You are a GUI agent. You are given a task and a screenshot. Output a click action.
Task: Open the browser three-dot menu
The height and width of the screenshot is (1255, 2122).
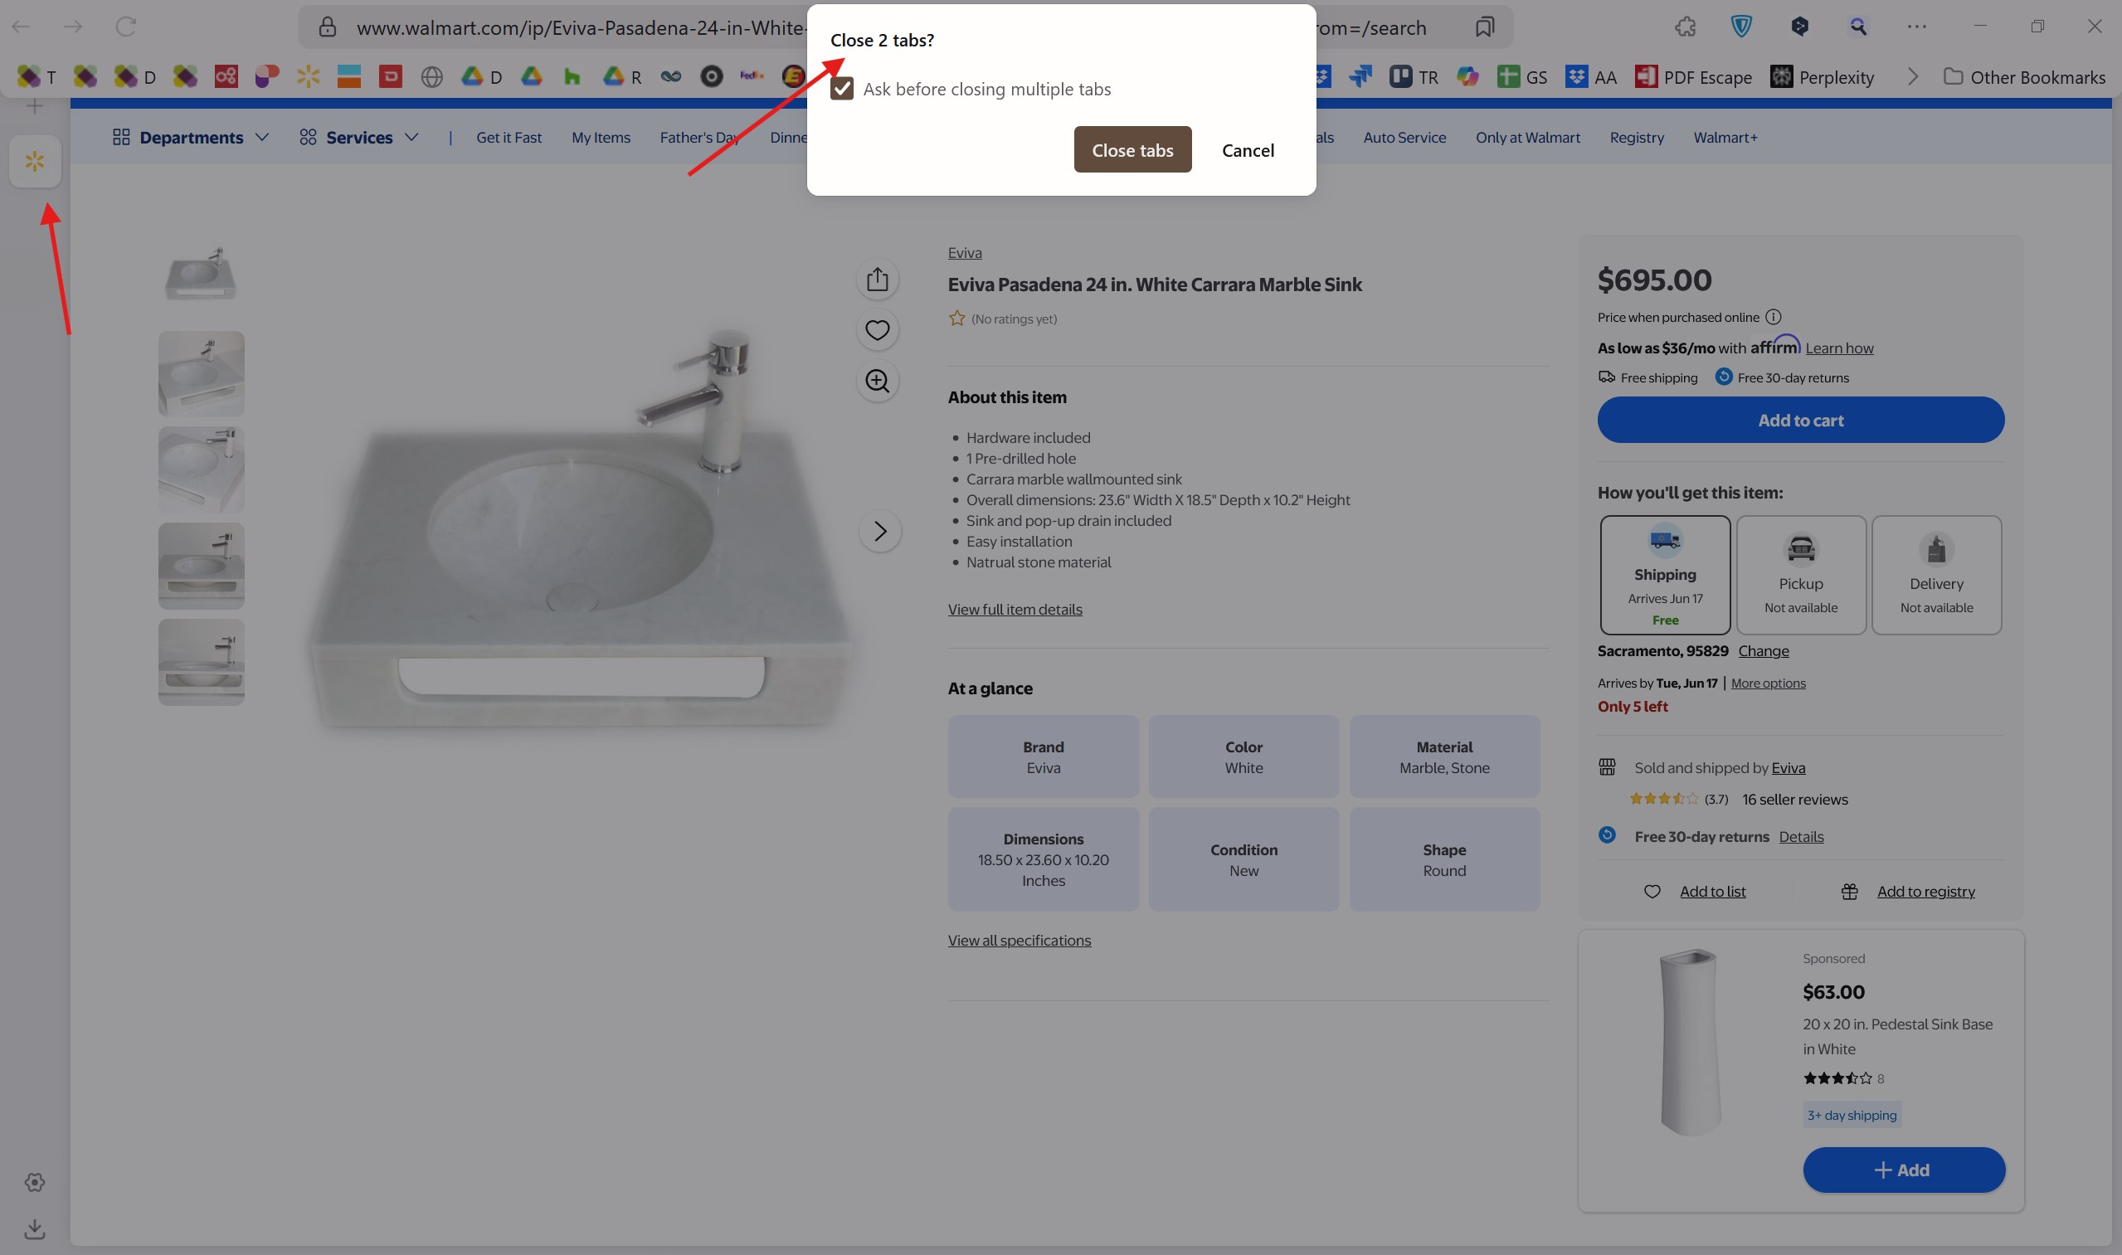1916,27
